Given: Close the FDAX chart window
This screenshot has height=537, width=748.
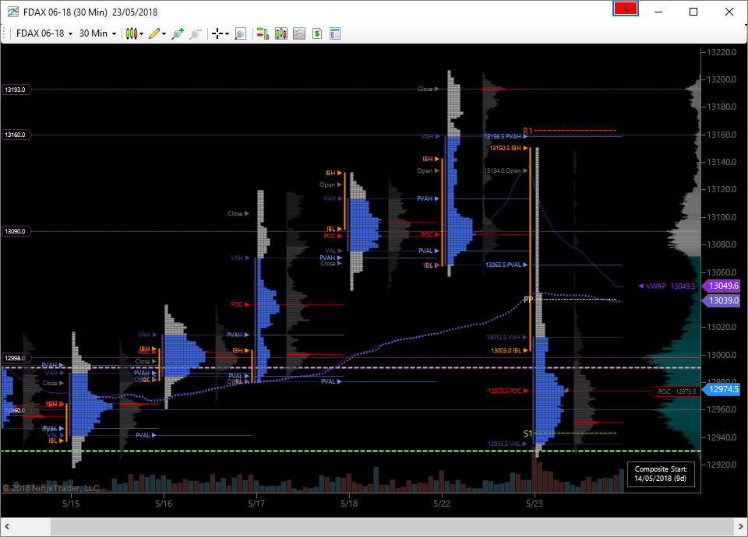Looking at the screenshot, I should pos(729,12).
